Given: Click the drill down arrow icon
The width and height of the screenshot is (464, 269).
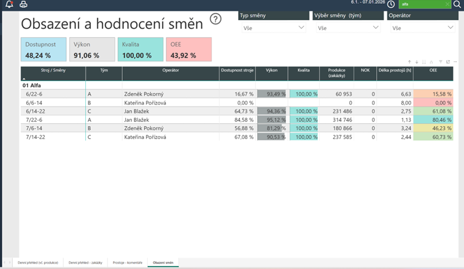Looking at the screenshot, I should pyautogui.click(x=417, y=62).
